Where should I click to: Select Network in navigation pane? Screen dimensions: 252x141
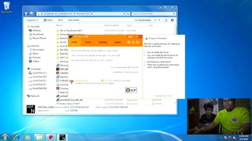(35, 96)
